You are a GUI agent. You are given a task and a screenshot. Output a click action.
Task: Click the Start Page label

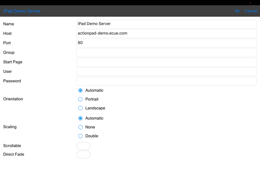(13, 62)
